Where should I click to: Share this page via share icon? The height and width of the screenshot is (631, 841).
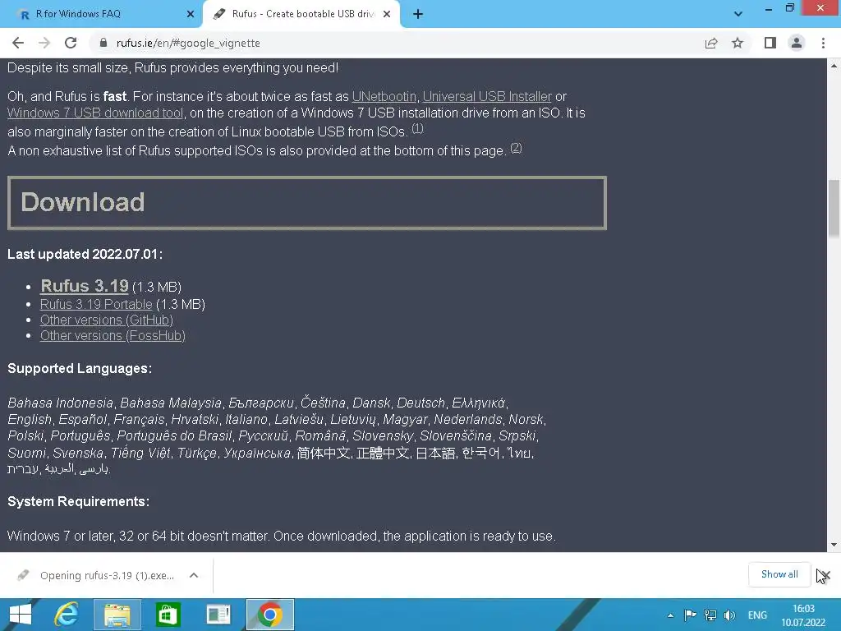point(711,43)
